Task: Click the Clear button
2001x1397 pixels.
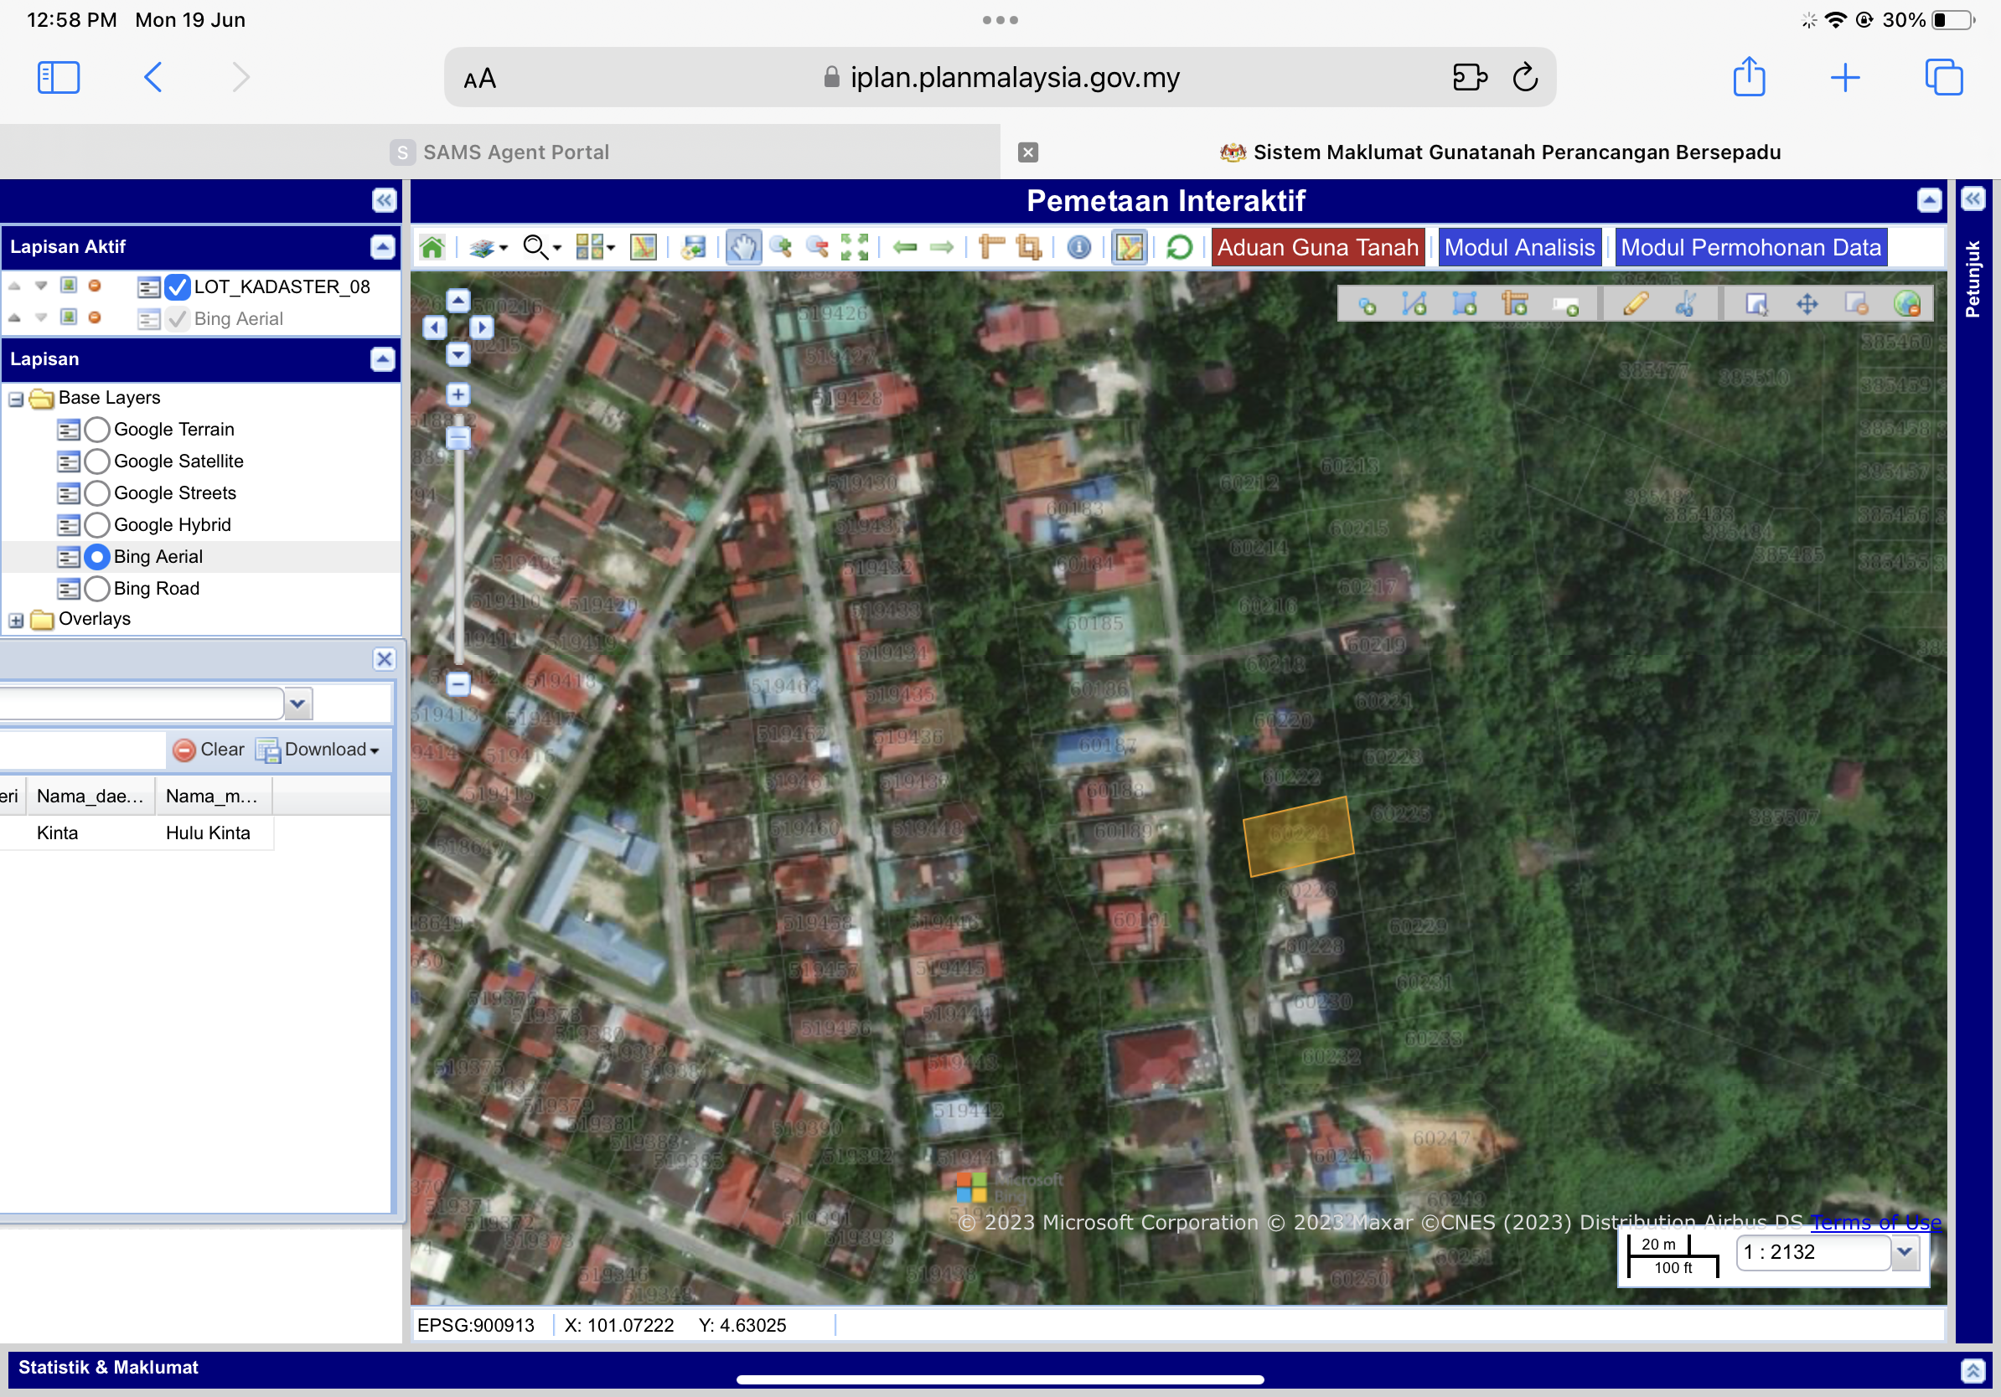Action: 209,750
